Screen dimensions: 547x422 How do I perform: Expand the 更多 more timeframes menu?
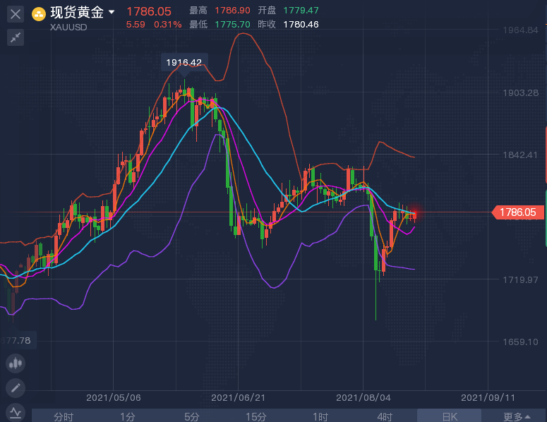point(517,416)
